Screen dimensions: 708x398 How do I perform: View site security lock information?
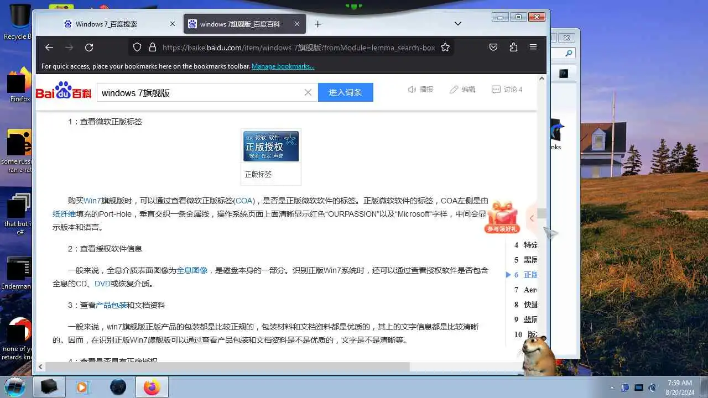pos(153,48)
